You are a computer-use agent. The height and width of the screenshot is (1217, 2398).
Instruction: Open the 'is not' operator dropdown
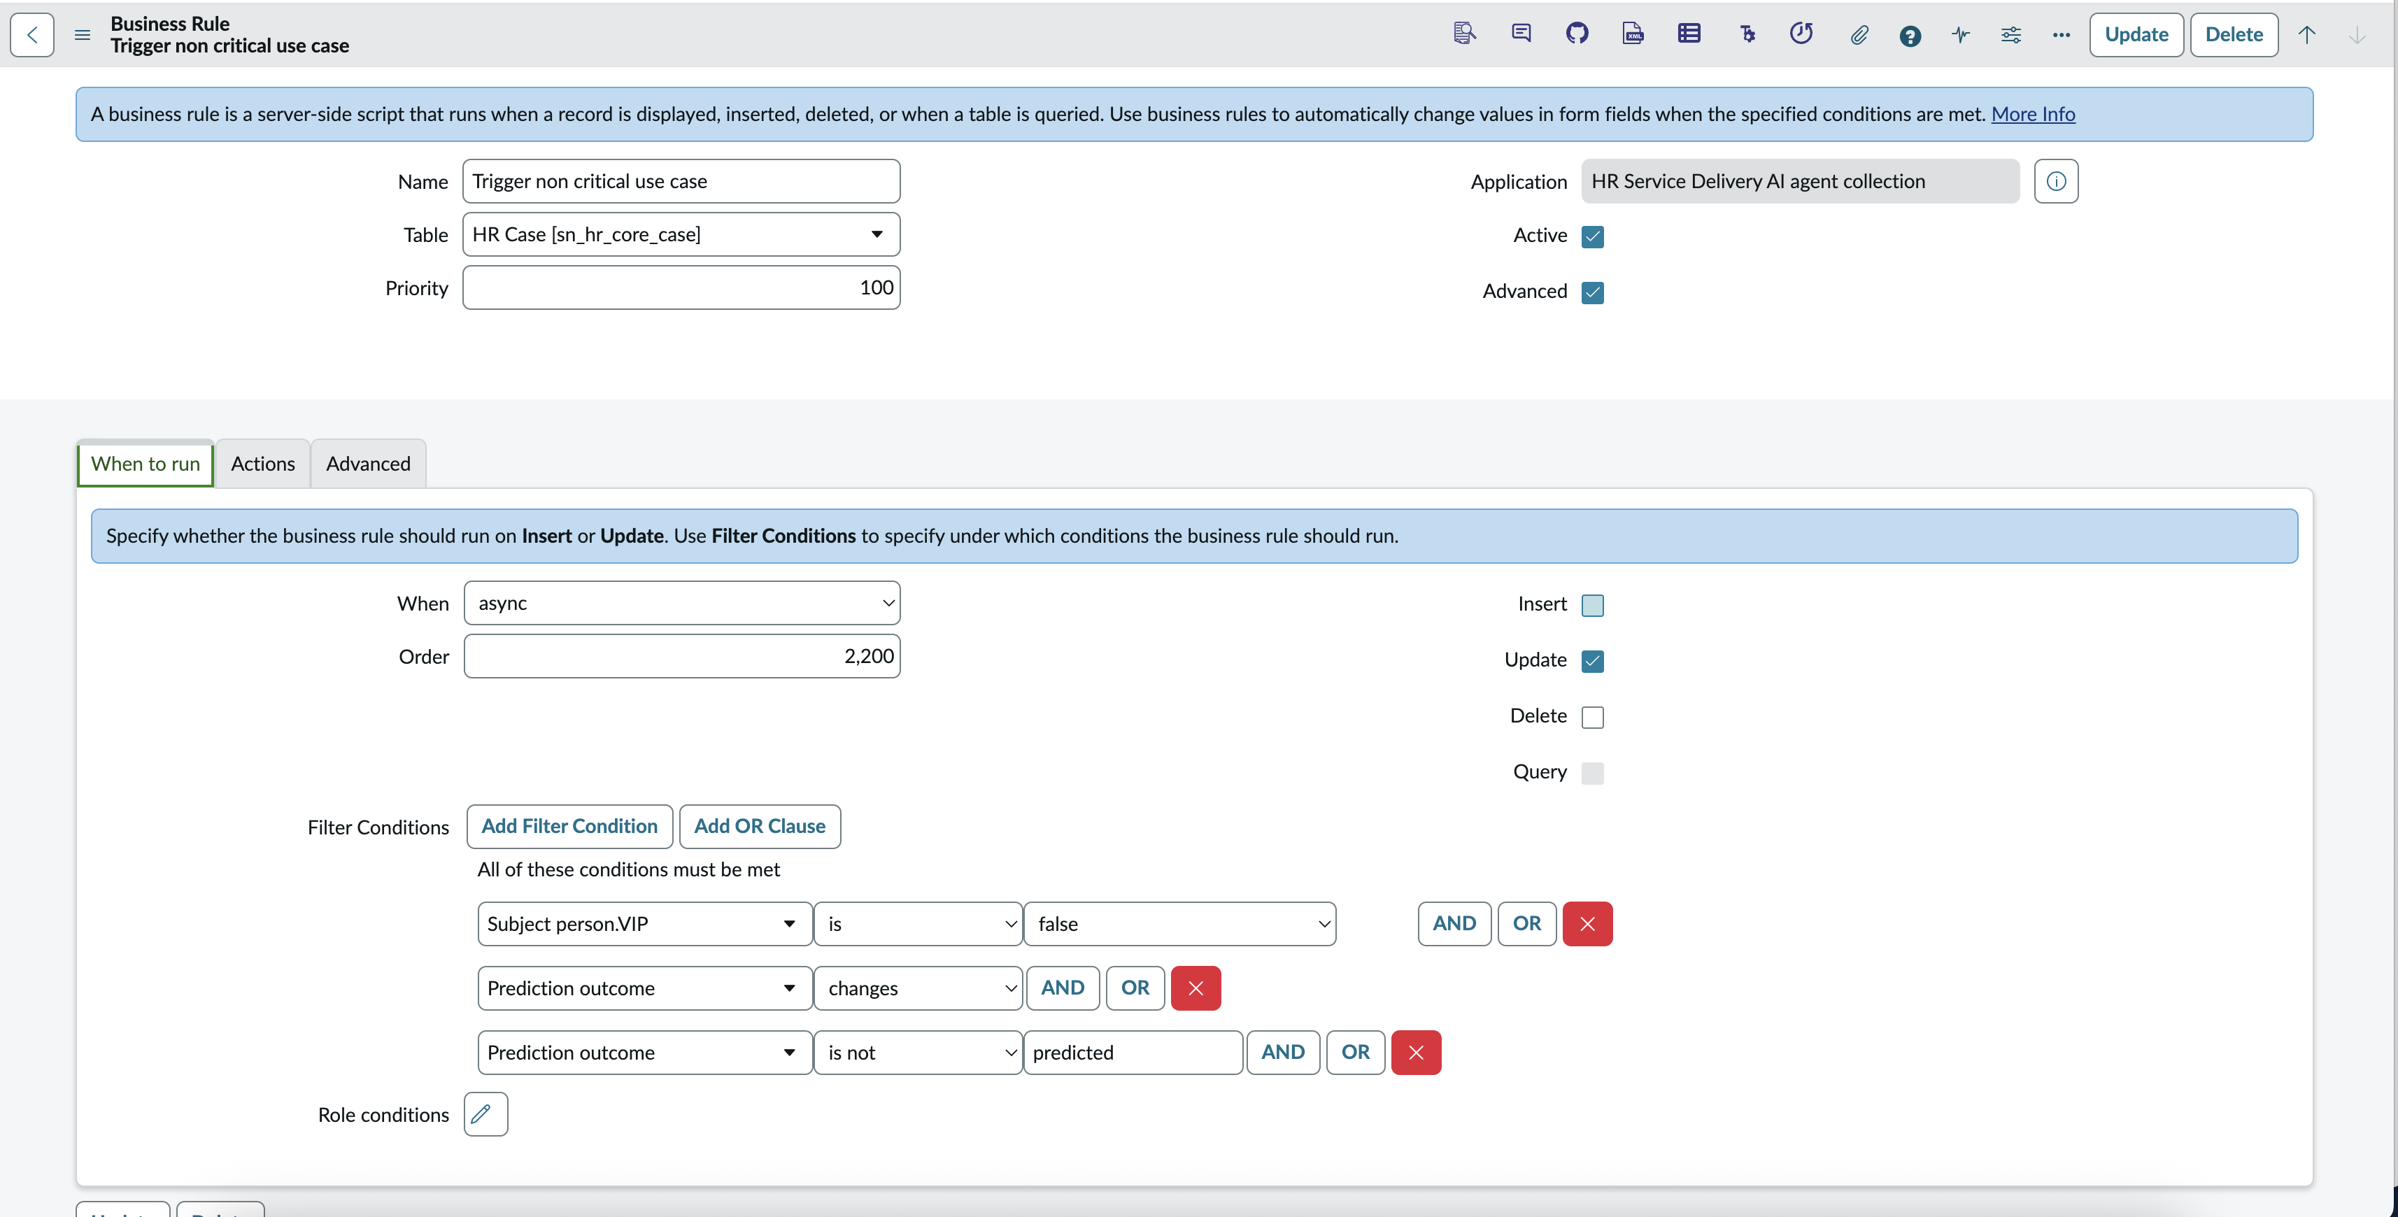(918, 1051)
